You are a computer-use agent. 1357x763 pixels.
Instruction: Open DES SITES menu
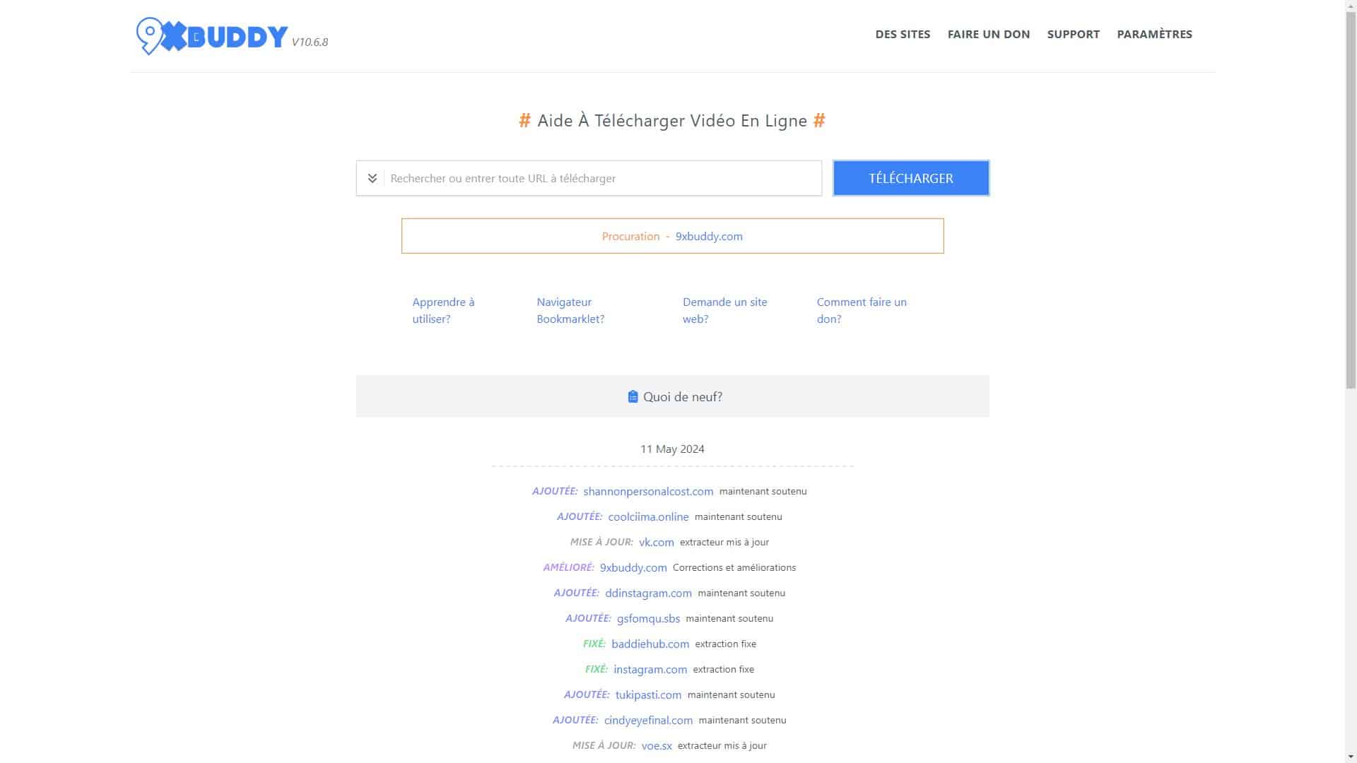(x=903, y=33)
